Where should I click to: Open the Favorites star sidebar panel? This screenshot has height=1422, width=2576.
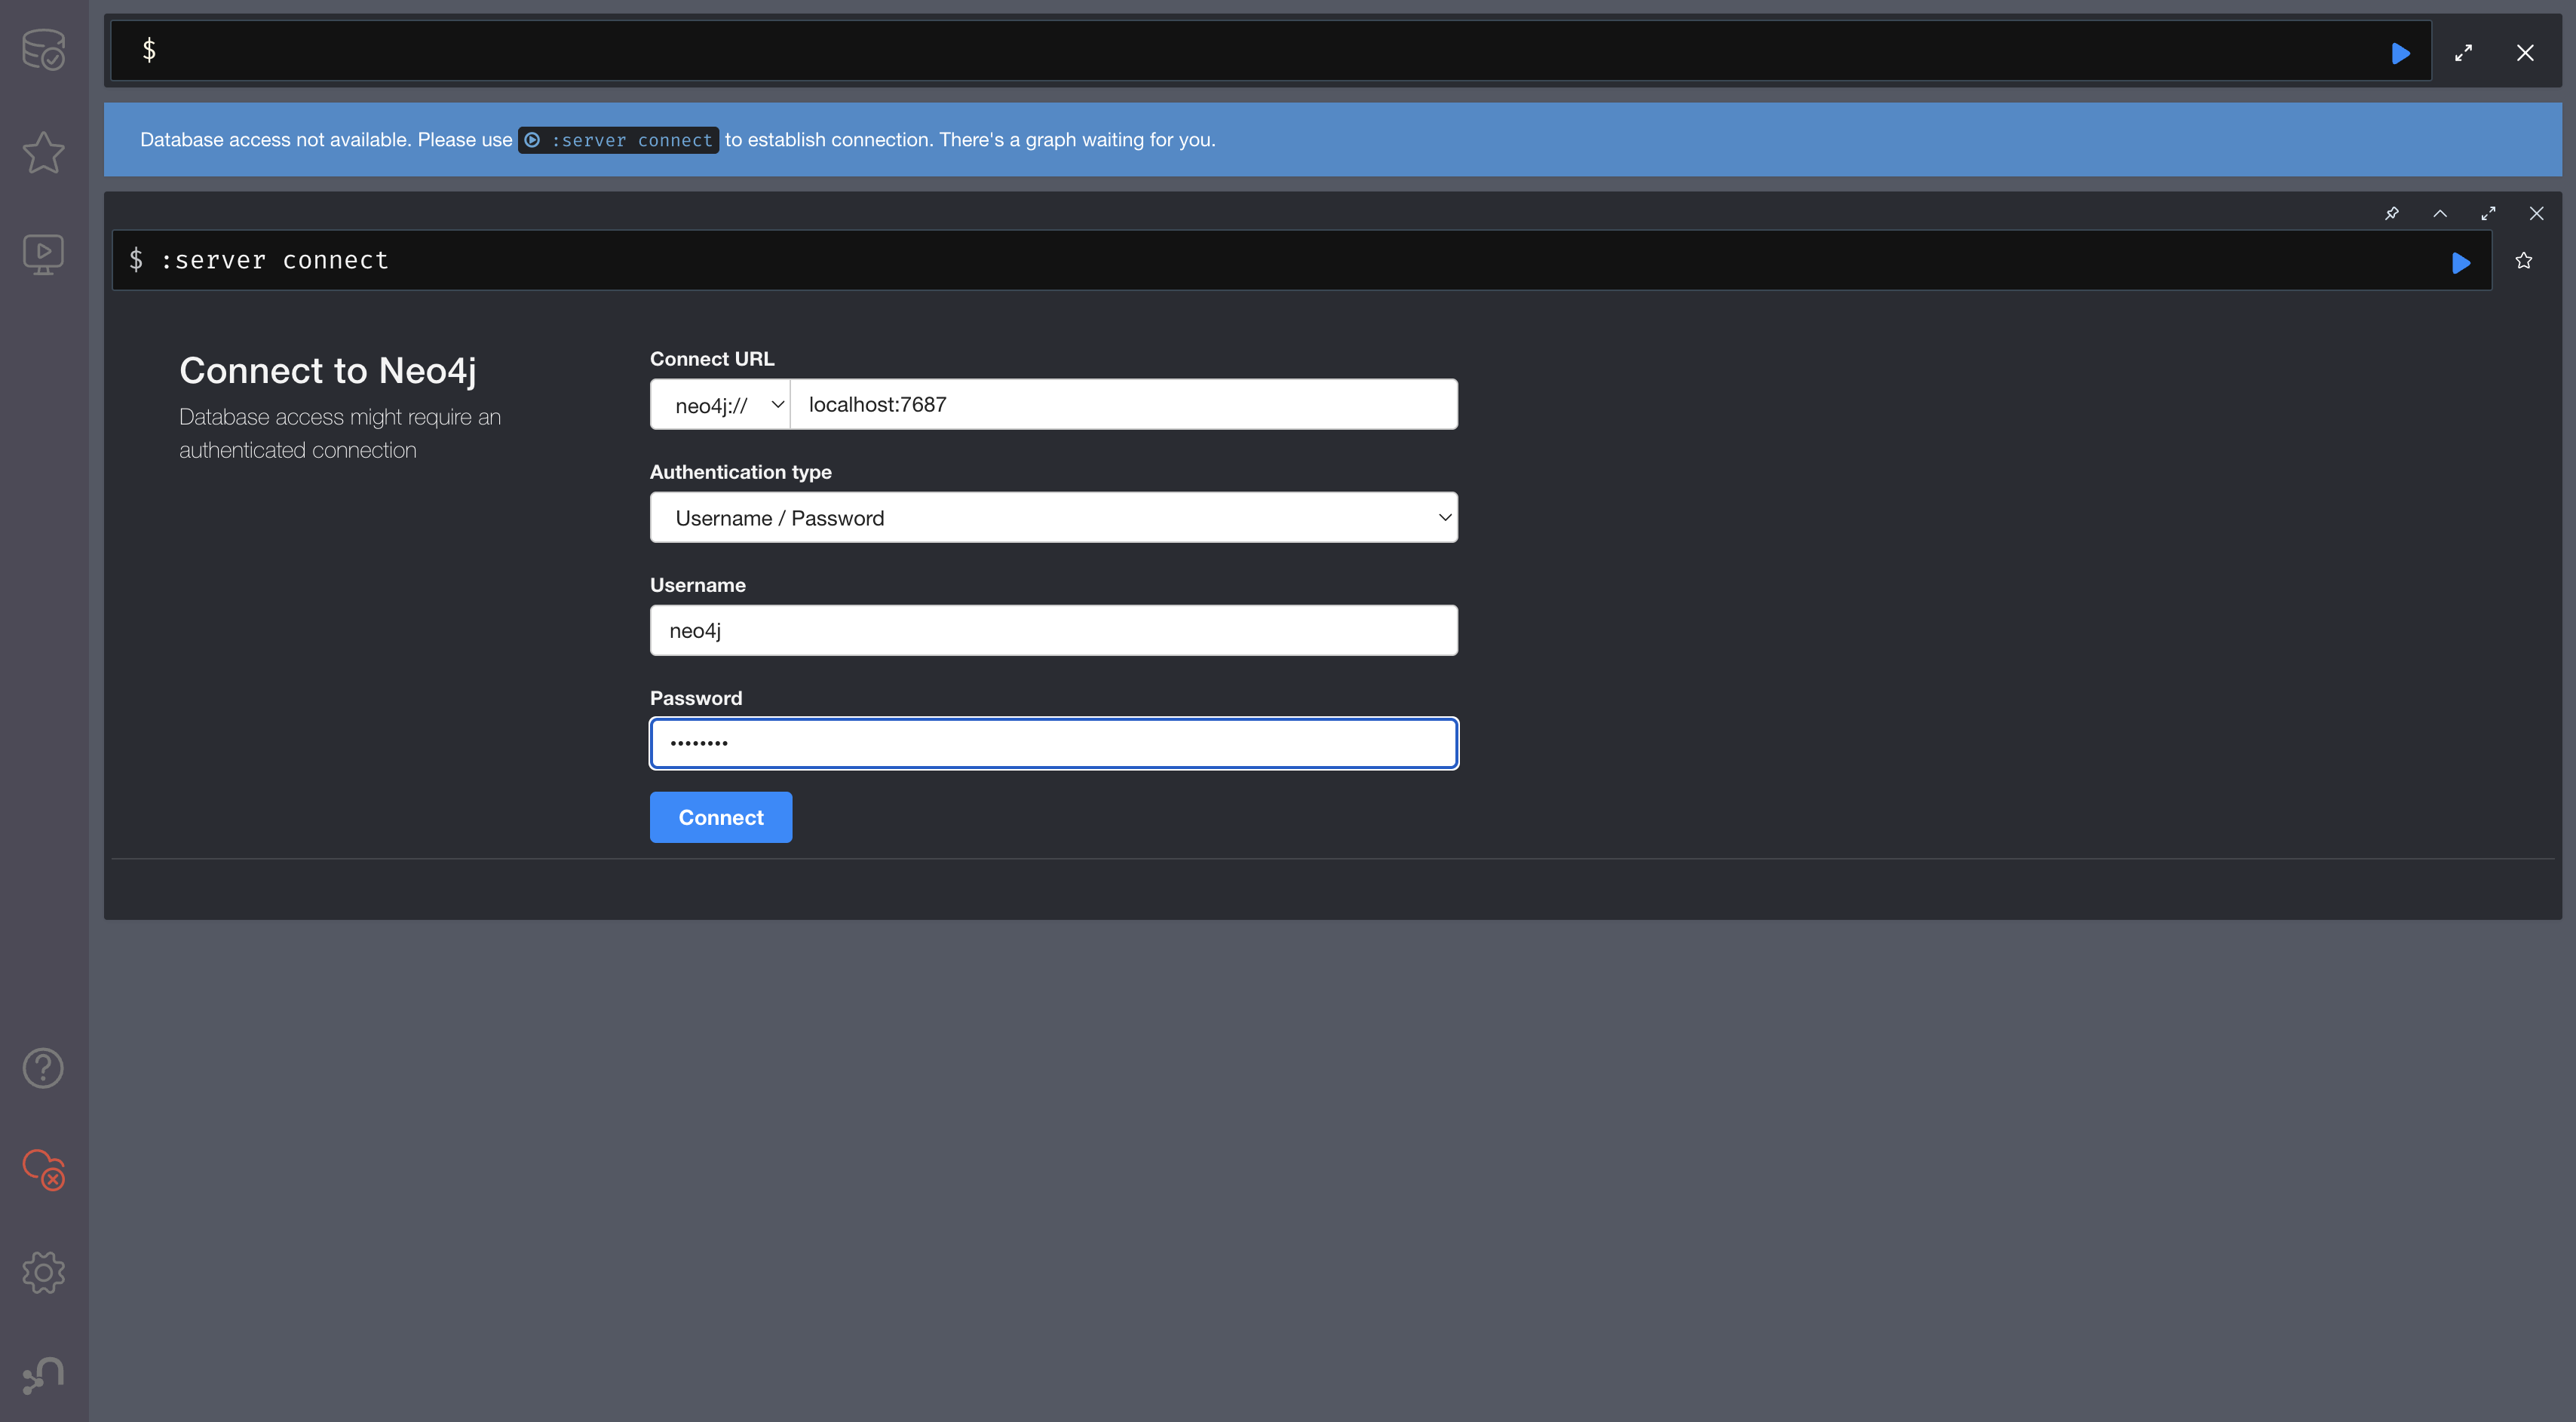click(x=43, y=153)
